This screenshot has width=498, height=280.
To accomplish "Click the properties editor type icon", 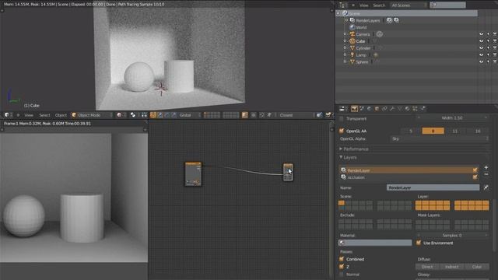I will tap(342, 109).
